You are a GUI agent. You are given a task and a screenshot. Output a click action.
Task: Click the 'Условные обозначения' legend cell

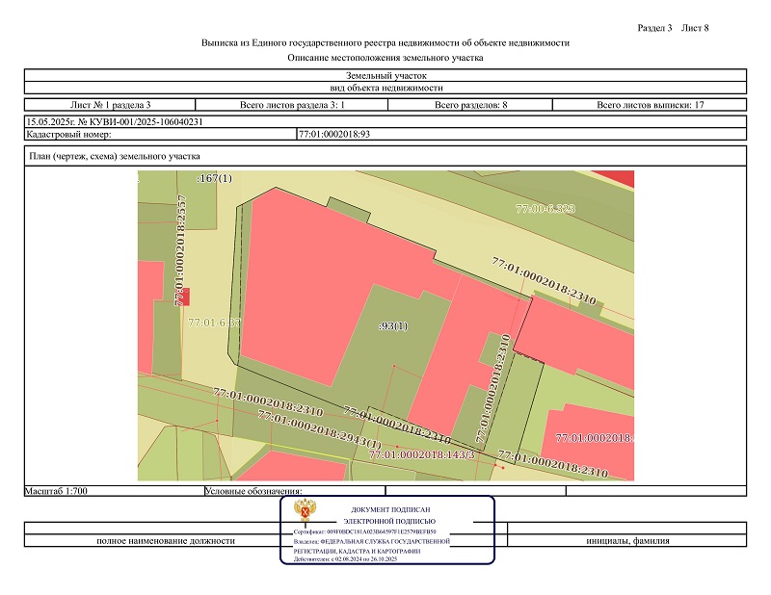click(254, 491)
